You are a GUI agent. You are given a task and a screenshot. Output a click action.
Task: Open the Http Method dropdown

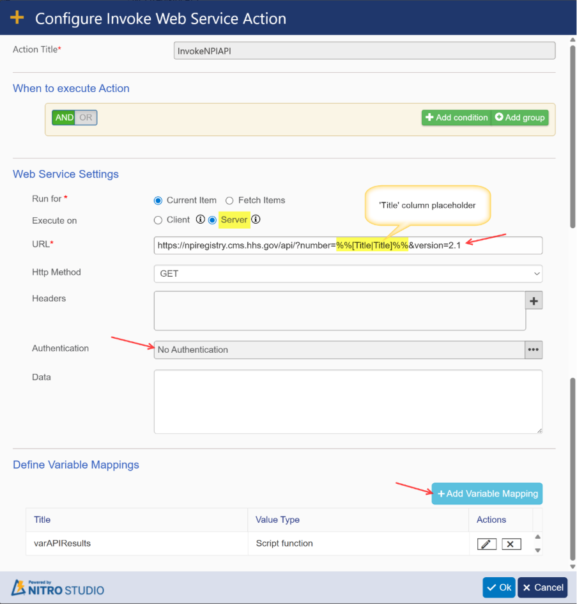348,274
